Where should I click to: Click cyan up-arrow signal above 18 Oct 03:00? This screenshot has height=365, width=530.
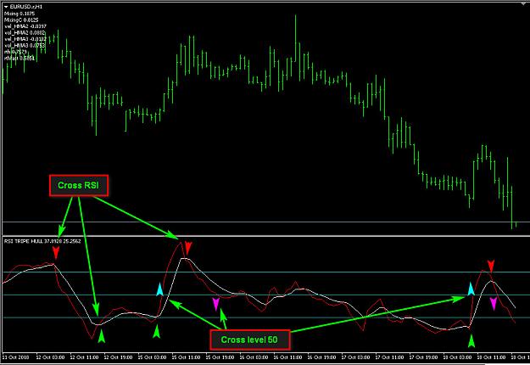pos(471,289)
